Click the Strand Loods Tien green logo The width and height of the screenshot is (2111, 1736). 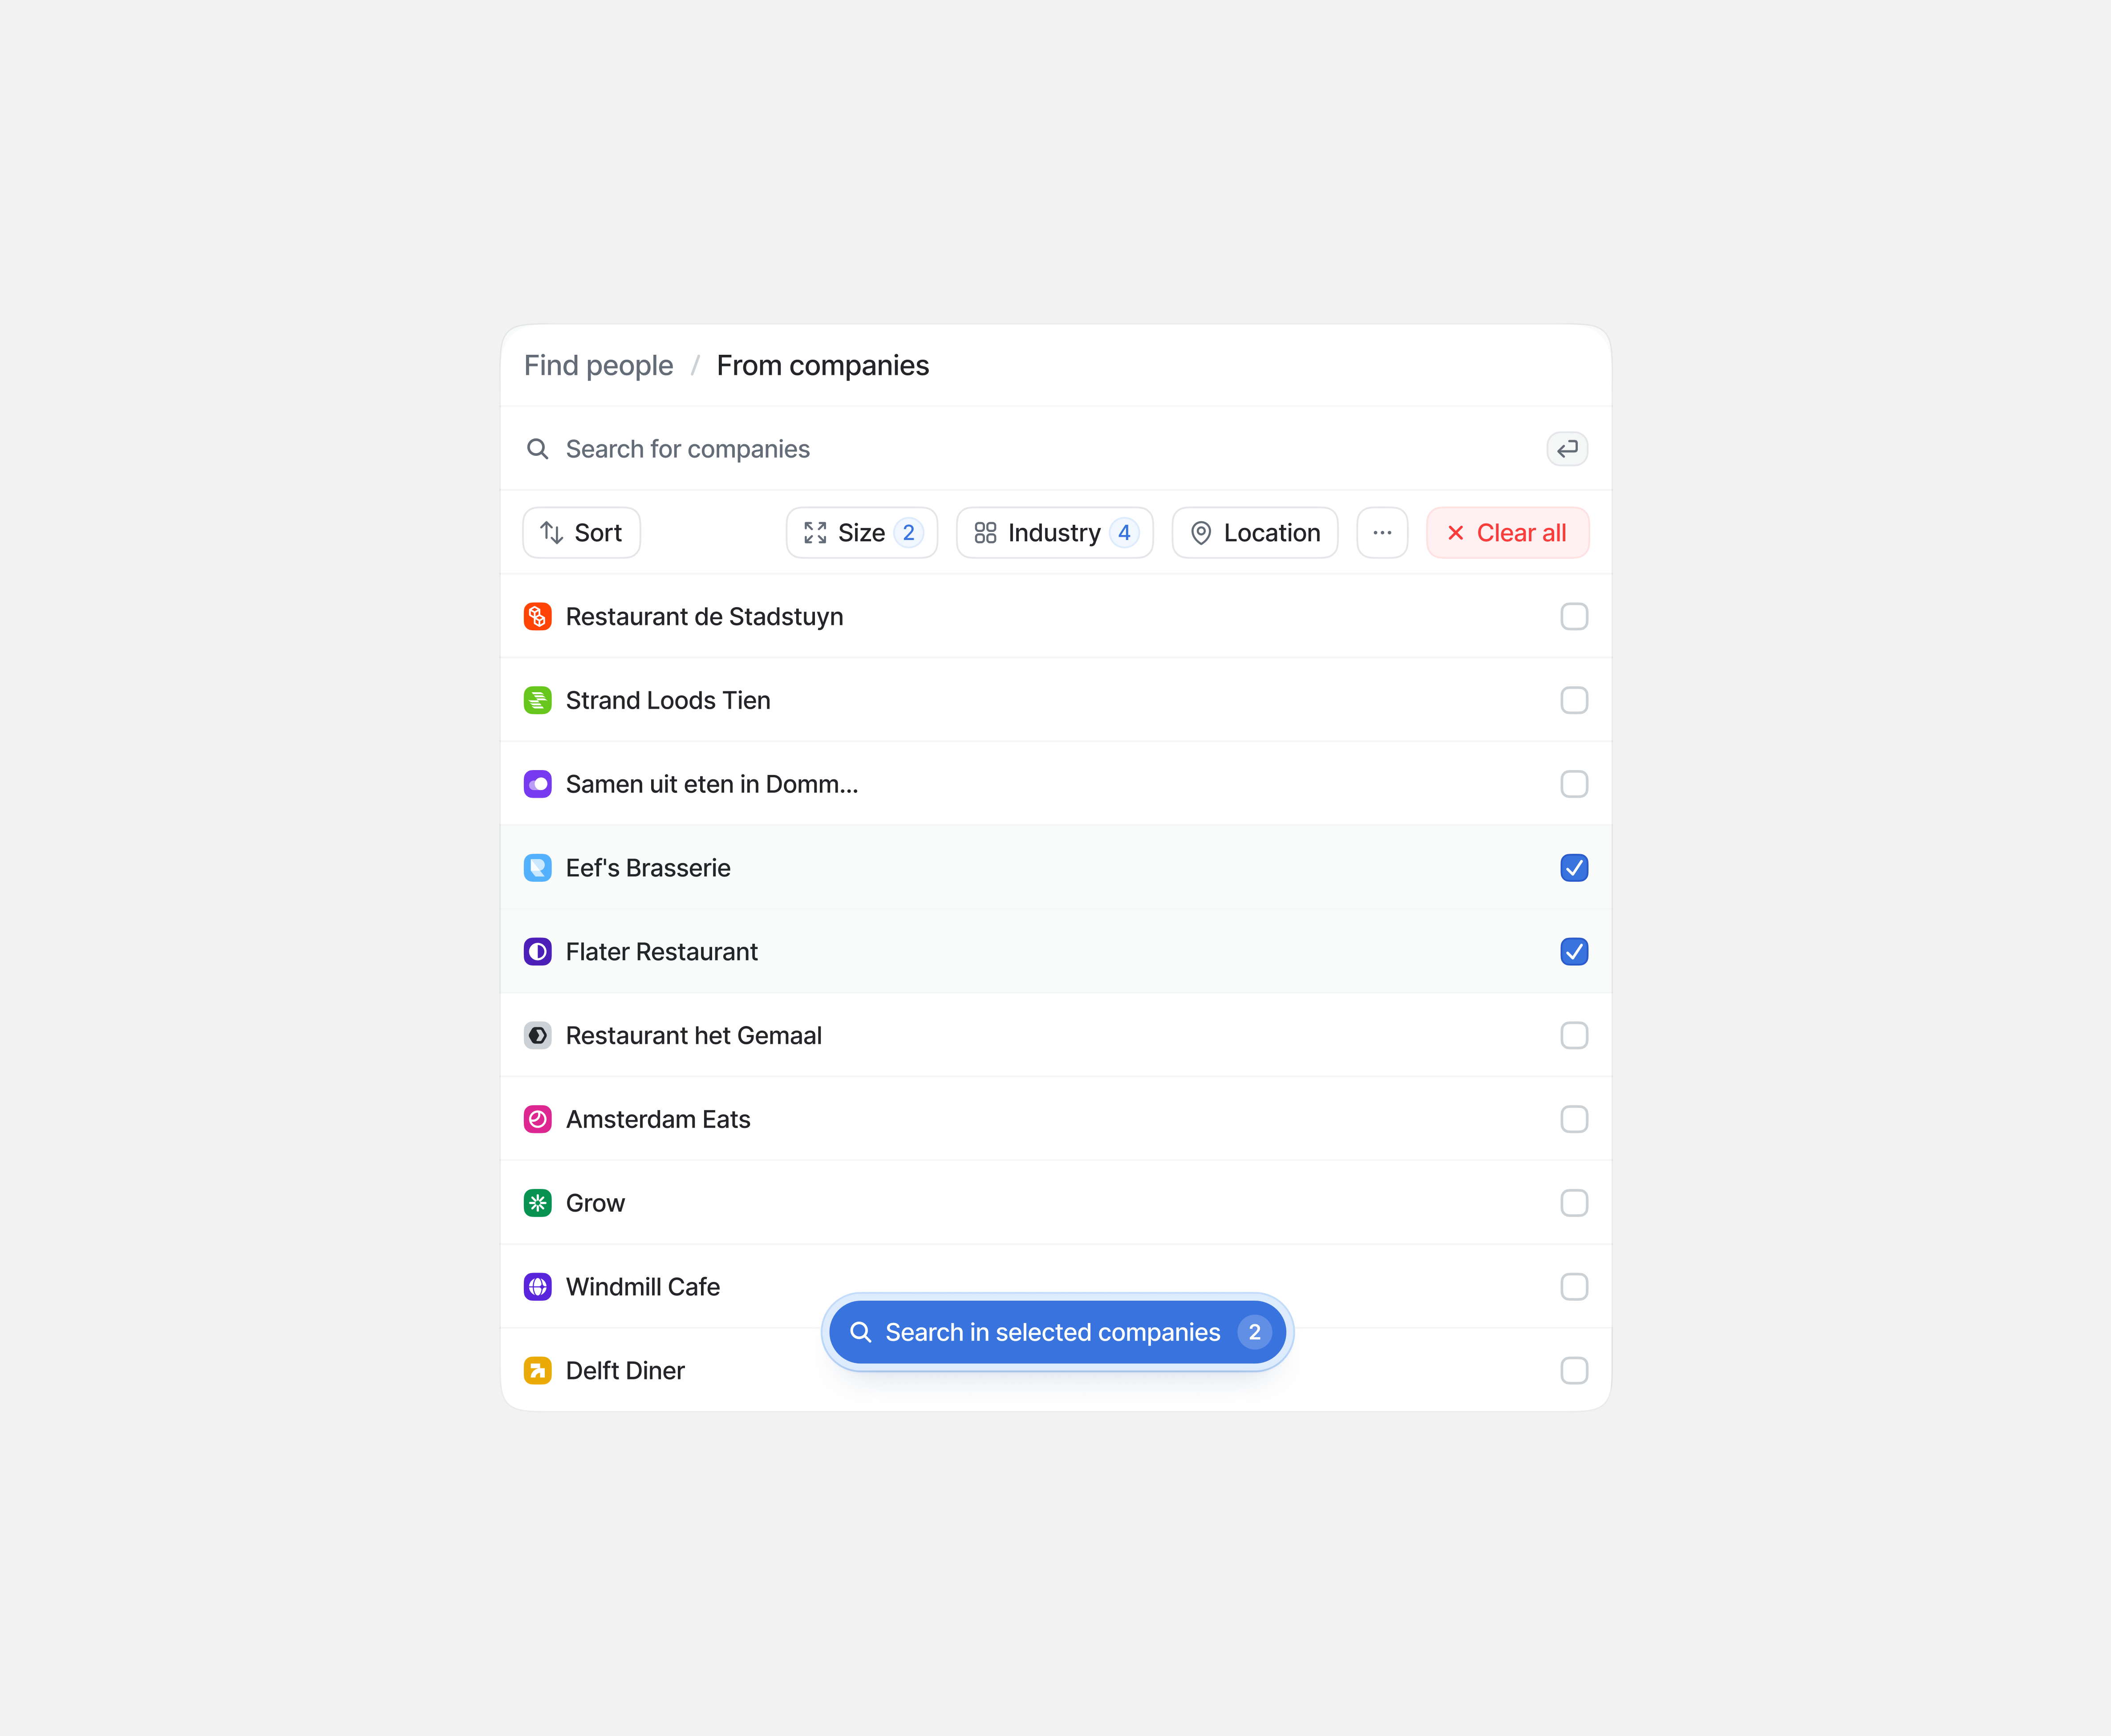click(x=538, y=700)
